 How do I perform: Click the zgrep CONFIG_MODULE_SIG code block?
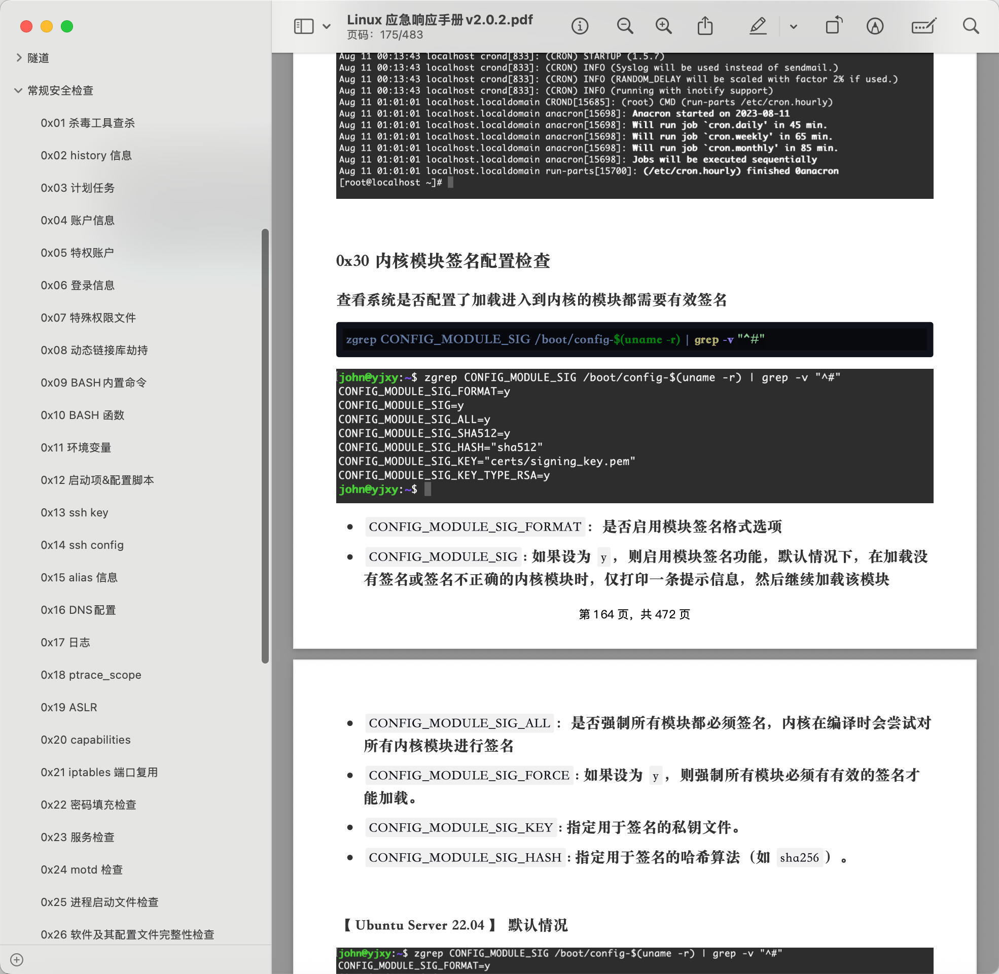(634, 340)
